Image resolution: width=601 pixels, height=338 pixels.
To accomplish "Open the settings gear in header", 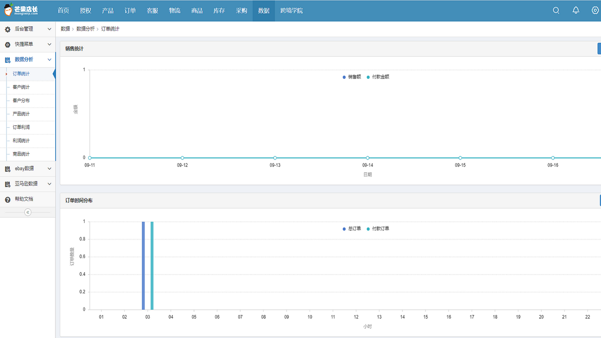I will point(595,10).
